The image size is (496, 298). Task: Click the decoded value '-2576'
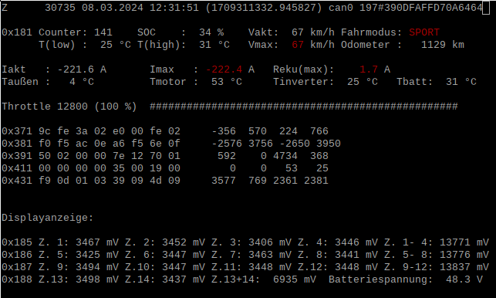227,144
